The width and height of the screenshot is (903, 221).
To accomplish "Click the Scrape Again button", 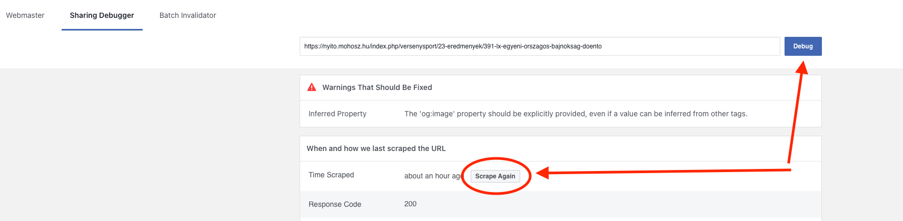I will point(495,176).
